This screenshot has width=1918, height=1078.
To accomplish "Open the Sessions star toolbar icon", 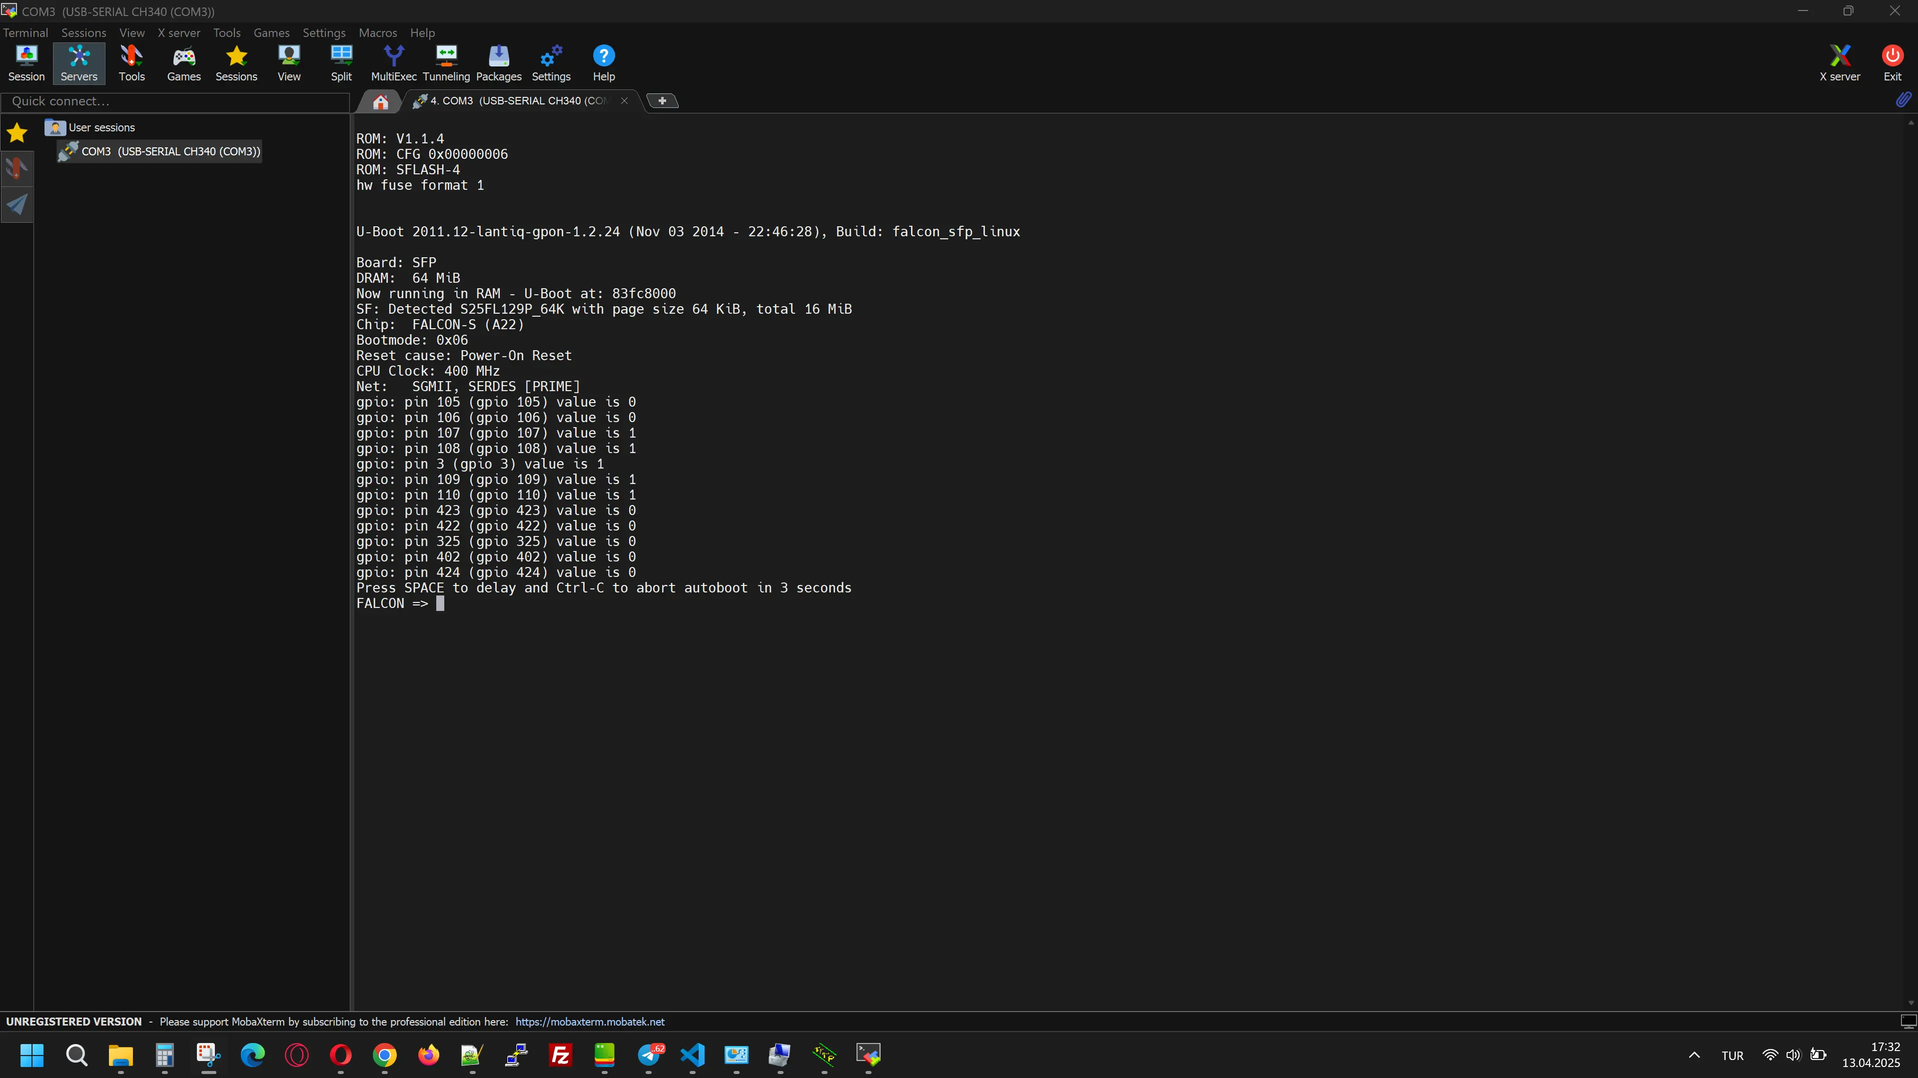I will (x=236, y=63).
